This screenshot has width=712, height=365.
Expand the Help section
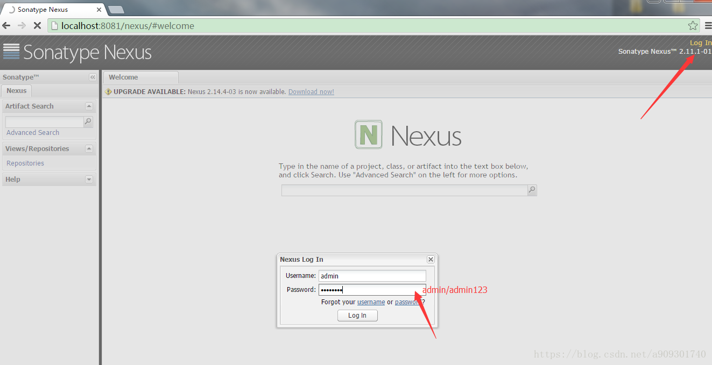[89, 180]
